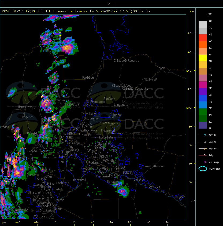Click the 'E_1-736' map label

coord(151,79)
